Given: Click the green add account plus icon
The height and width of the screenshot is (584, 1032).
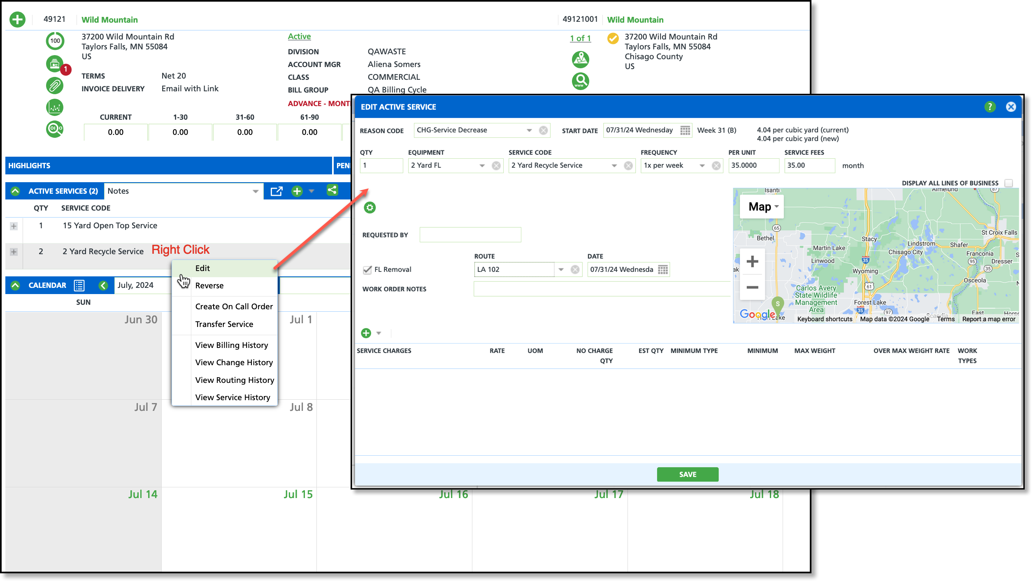Looking at the screenshot, I should (x=17, y=19).
